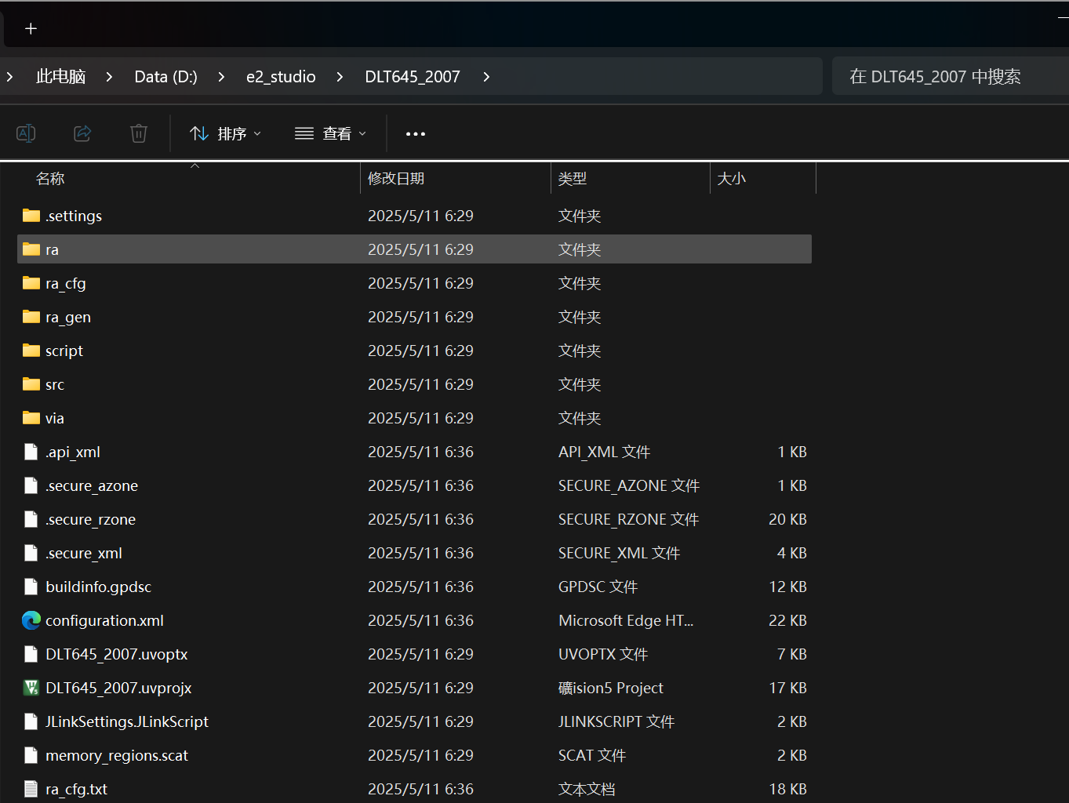Screen dimensions: 1069x803
Task: Select the buildinfo.gpdsc file icon
Action: (x=31, y=587)
